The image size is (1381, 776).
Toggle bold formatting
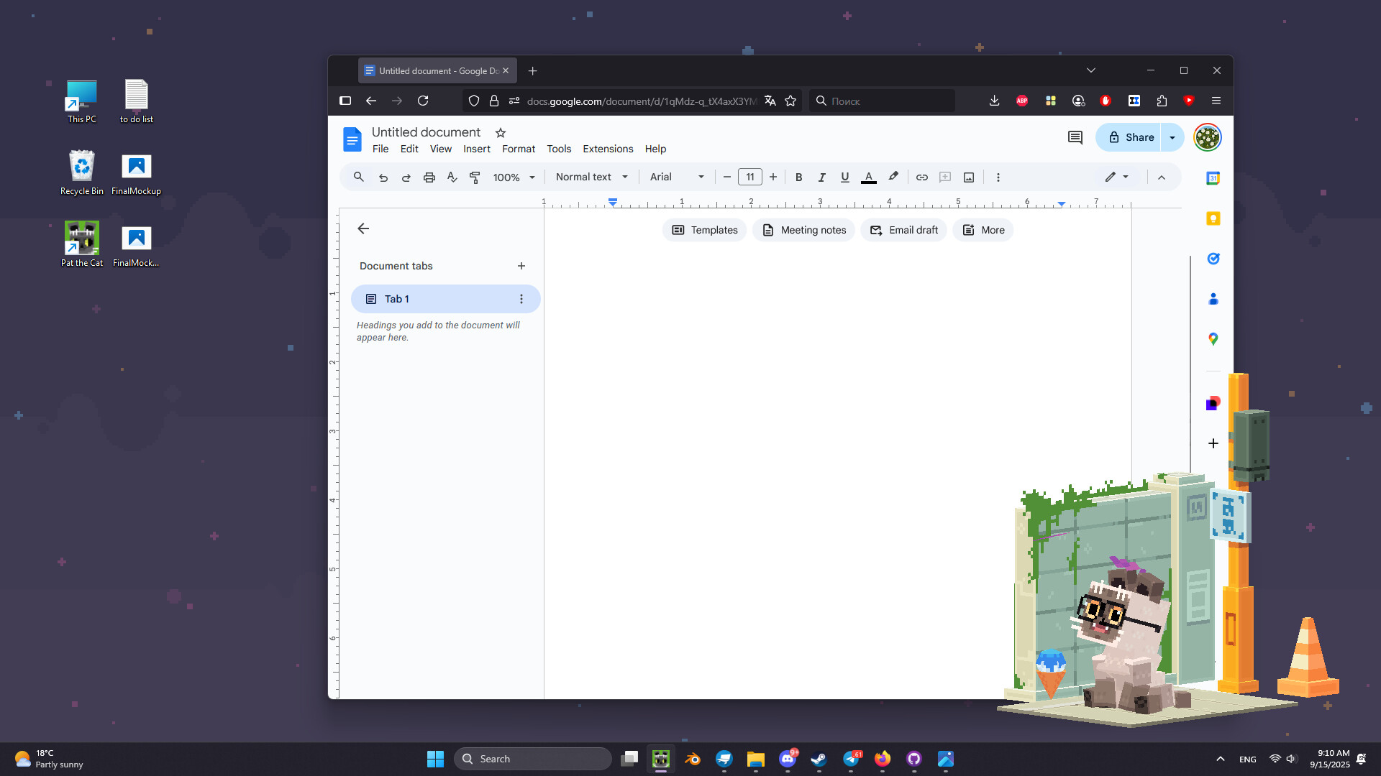pos(799,177)
